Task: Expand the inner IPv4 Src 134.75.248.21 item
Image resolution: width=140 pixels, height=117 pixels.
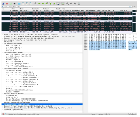Action: click(x=3, y=106)
